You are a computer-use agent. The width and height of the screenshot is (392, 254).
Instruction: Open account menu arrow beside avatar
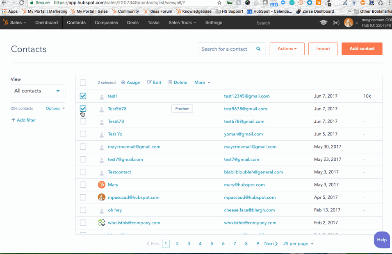point(357,23)
